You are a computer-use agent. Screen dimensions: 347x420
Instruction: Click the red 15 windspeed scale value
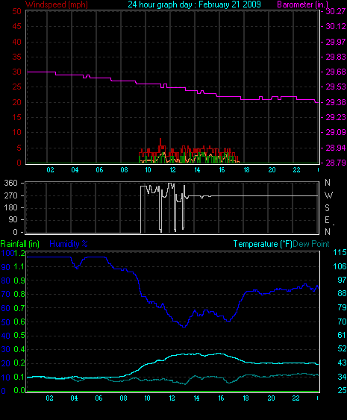click(16, 117)
